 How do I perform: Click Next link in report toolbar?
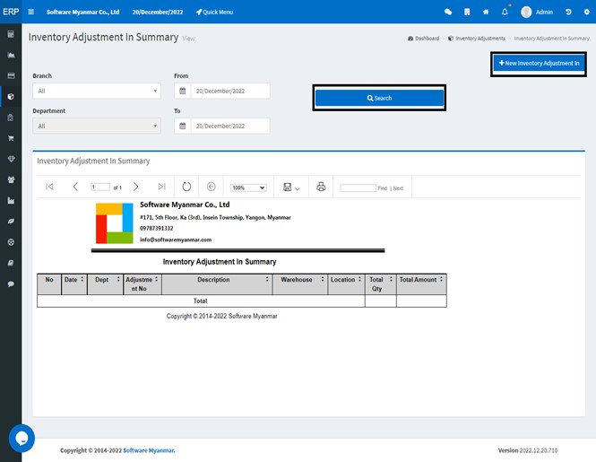(398, 188)
